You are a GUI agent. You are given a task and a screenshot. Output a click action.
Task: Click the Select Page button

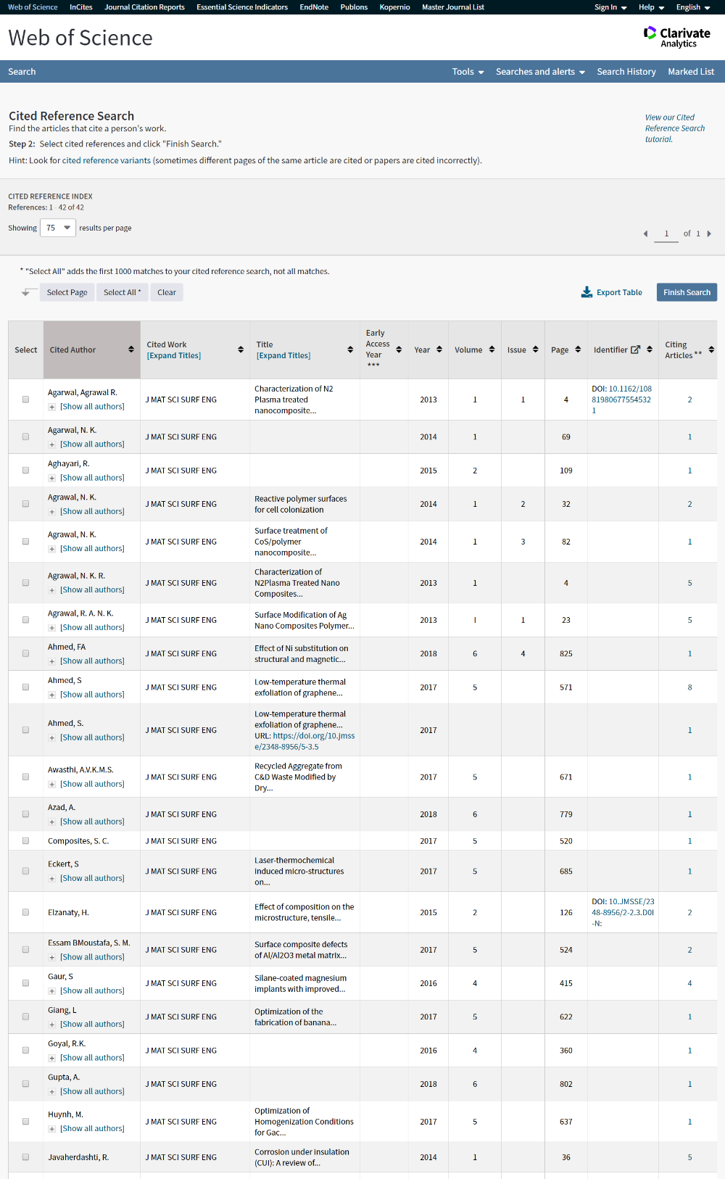pos(67,292)
